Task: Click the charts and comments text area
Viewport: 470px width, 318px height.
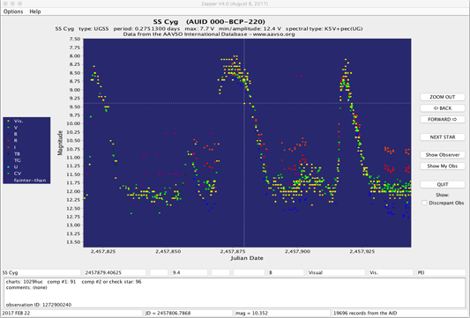Action: click(235, 292)
